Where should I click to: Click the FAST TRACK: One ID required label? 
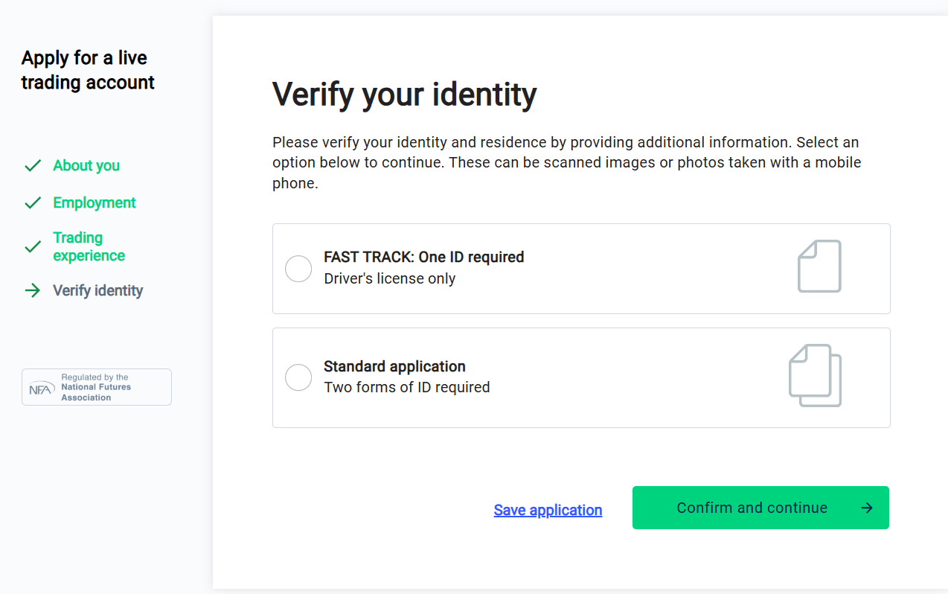(424, 257)
